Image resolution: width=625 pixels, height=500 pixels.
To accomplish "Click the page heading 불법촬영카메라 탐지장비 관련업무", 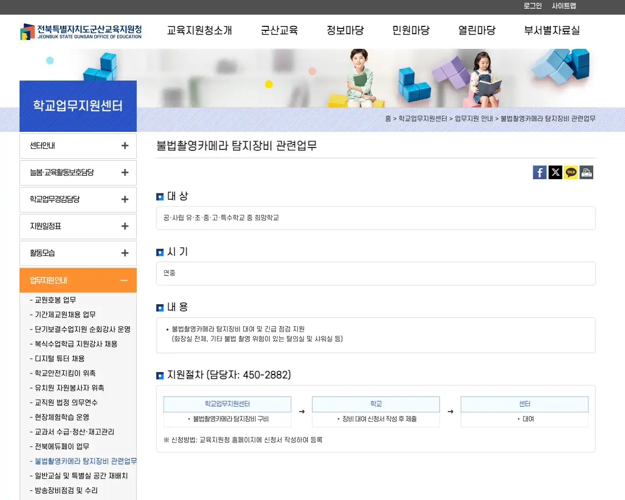I will [236, 146].
